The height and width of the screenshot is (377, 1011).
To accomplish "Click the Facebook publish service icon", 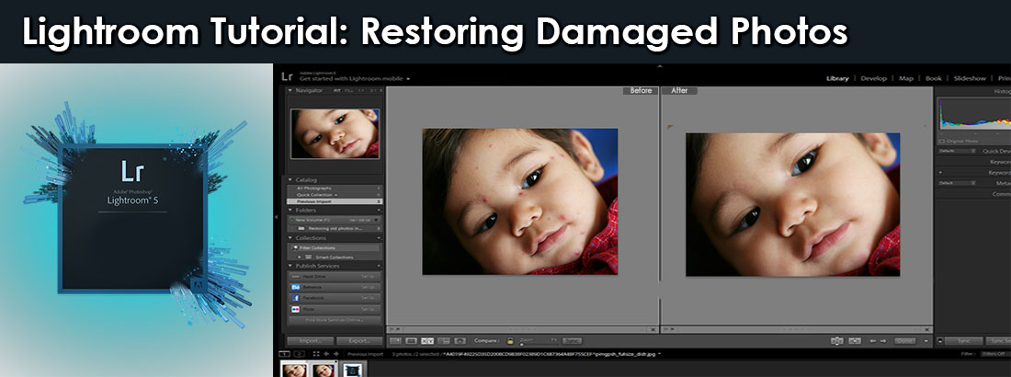I will click(x=295, y=298).
